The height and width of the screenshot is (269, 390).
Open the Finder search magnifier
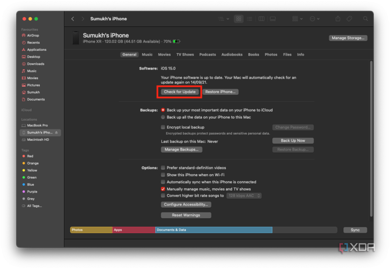pyautogui.click(x=365, y=19)
